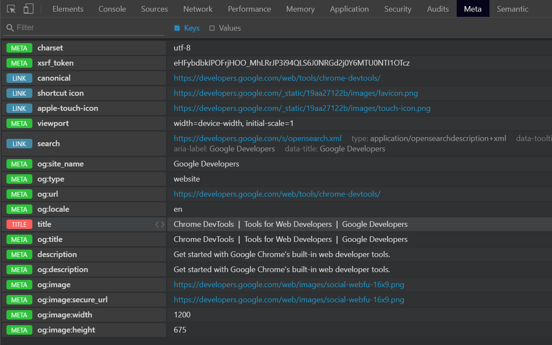Select the inspect element cursor icon
The image size is (552, 345).
(11, 9)
